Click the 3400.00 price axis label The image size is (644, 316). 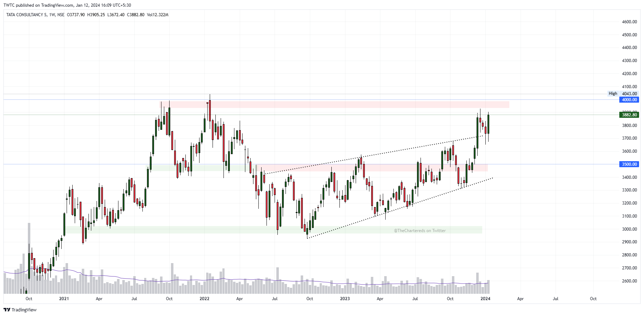click(x=629, y=177)
